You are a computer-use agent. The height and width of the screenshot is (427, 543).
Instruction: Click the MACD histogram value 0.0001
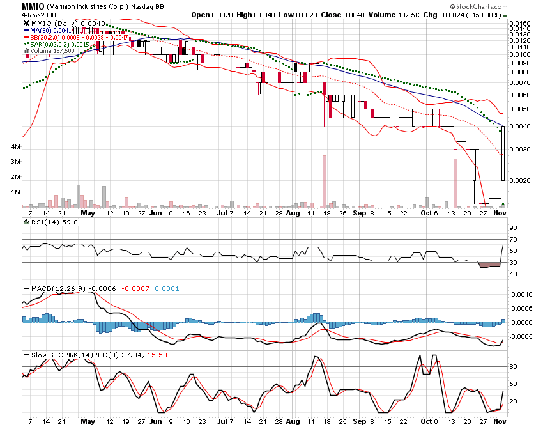coord(167,289)
